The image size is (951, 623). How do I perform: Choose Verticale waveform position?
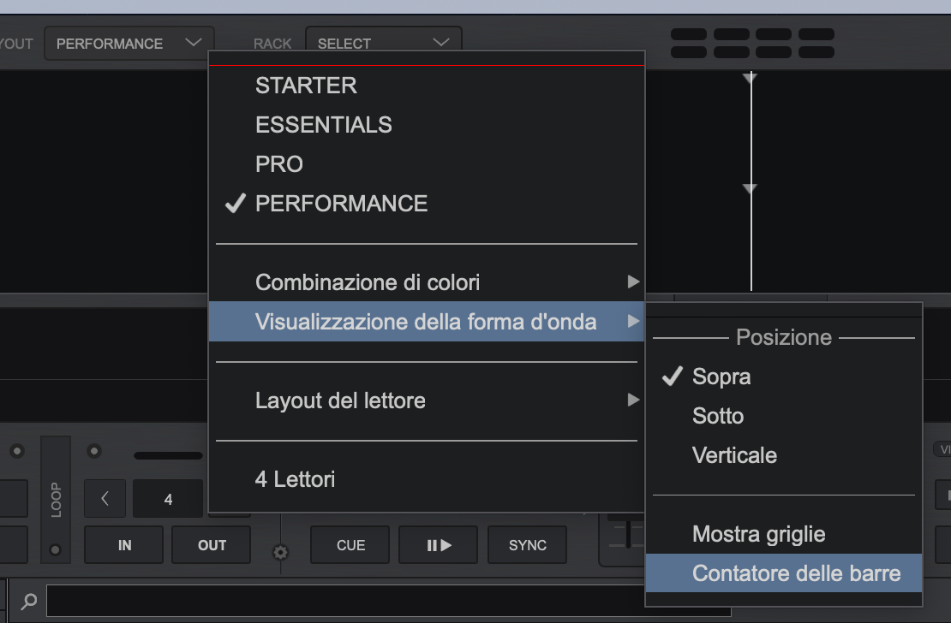tap(734, 455)
